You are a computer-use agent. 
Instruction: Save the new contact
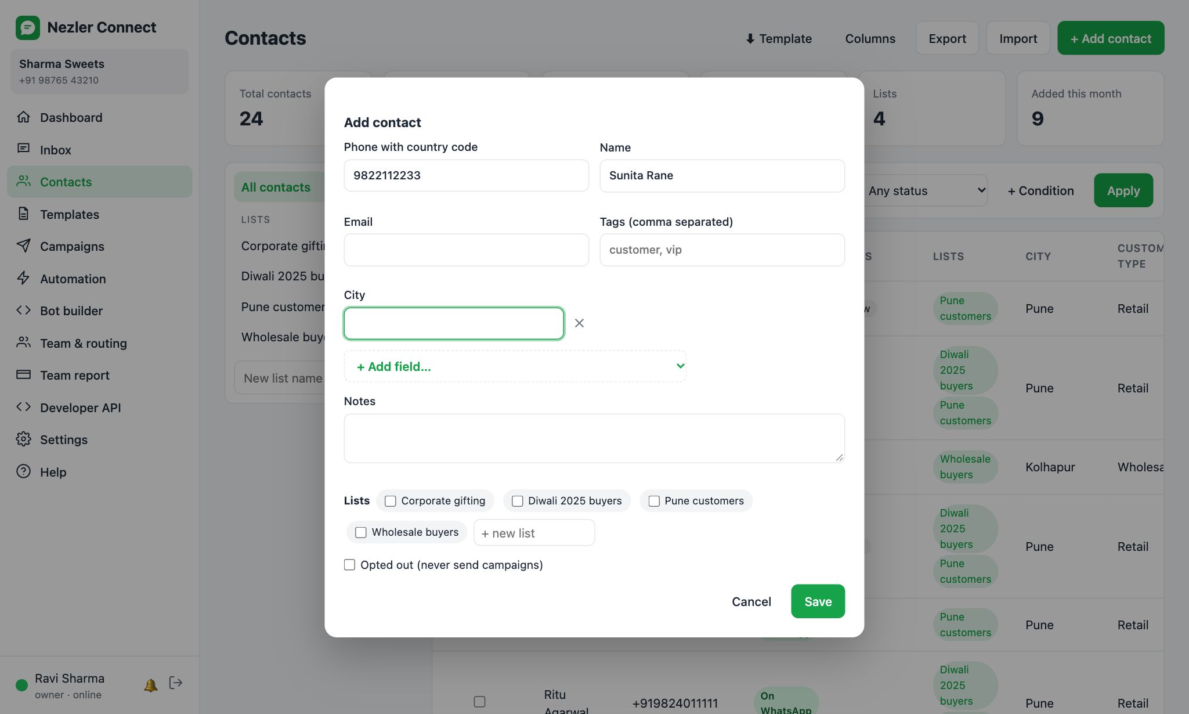pyautogui.click(x=818, y=601)
